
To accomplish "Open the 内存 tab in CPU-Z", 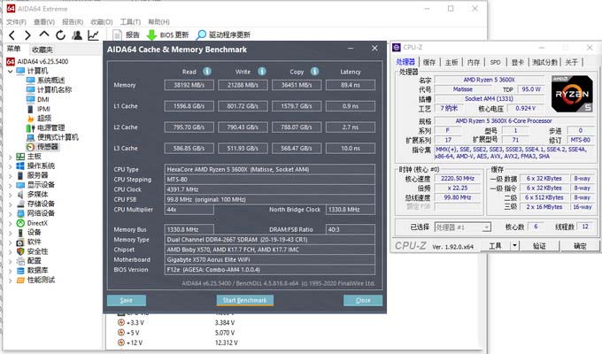I will (x=474, y=62).
